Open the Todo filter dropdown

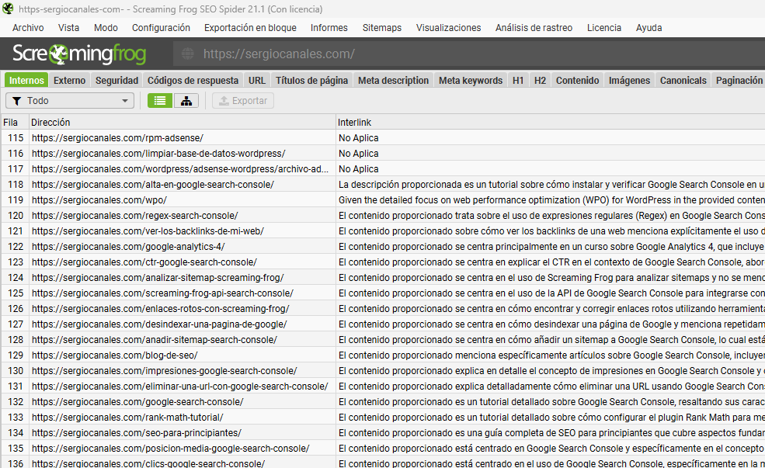(70, 101)
